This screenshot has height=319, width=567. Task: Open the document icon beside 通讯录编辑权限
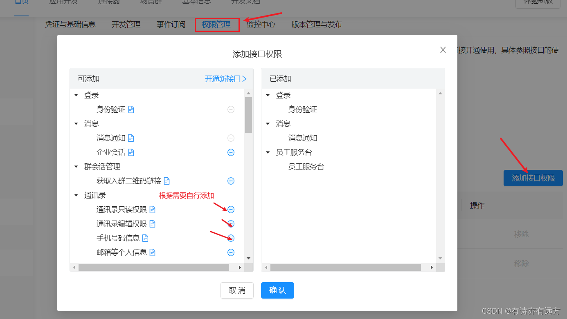tap(153, 224)
